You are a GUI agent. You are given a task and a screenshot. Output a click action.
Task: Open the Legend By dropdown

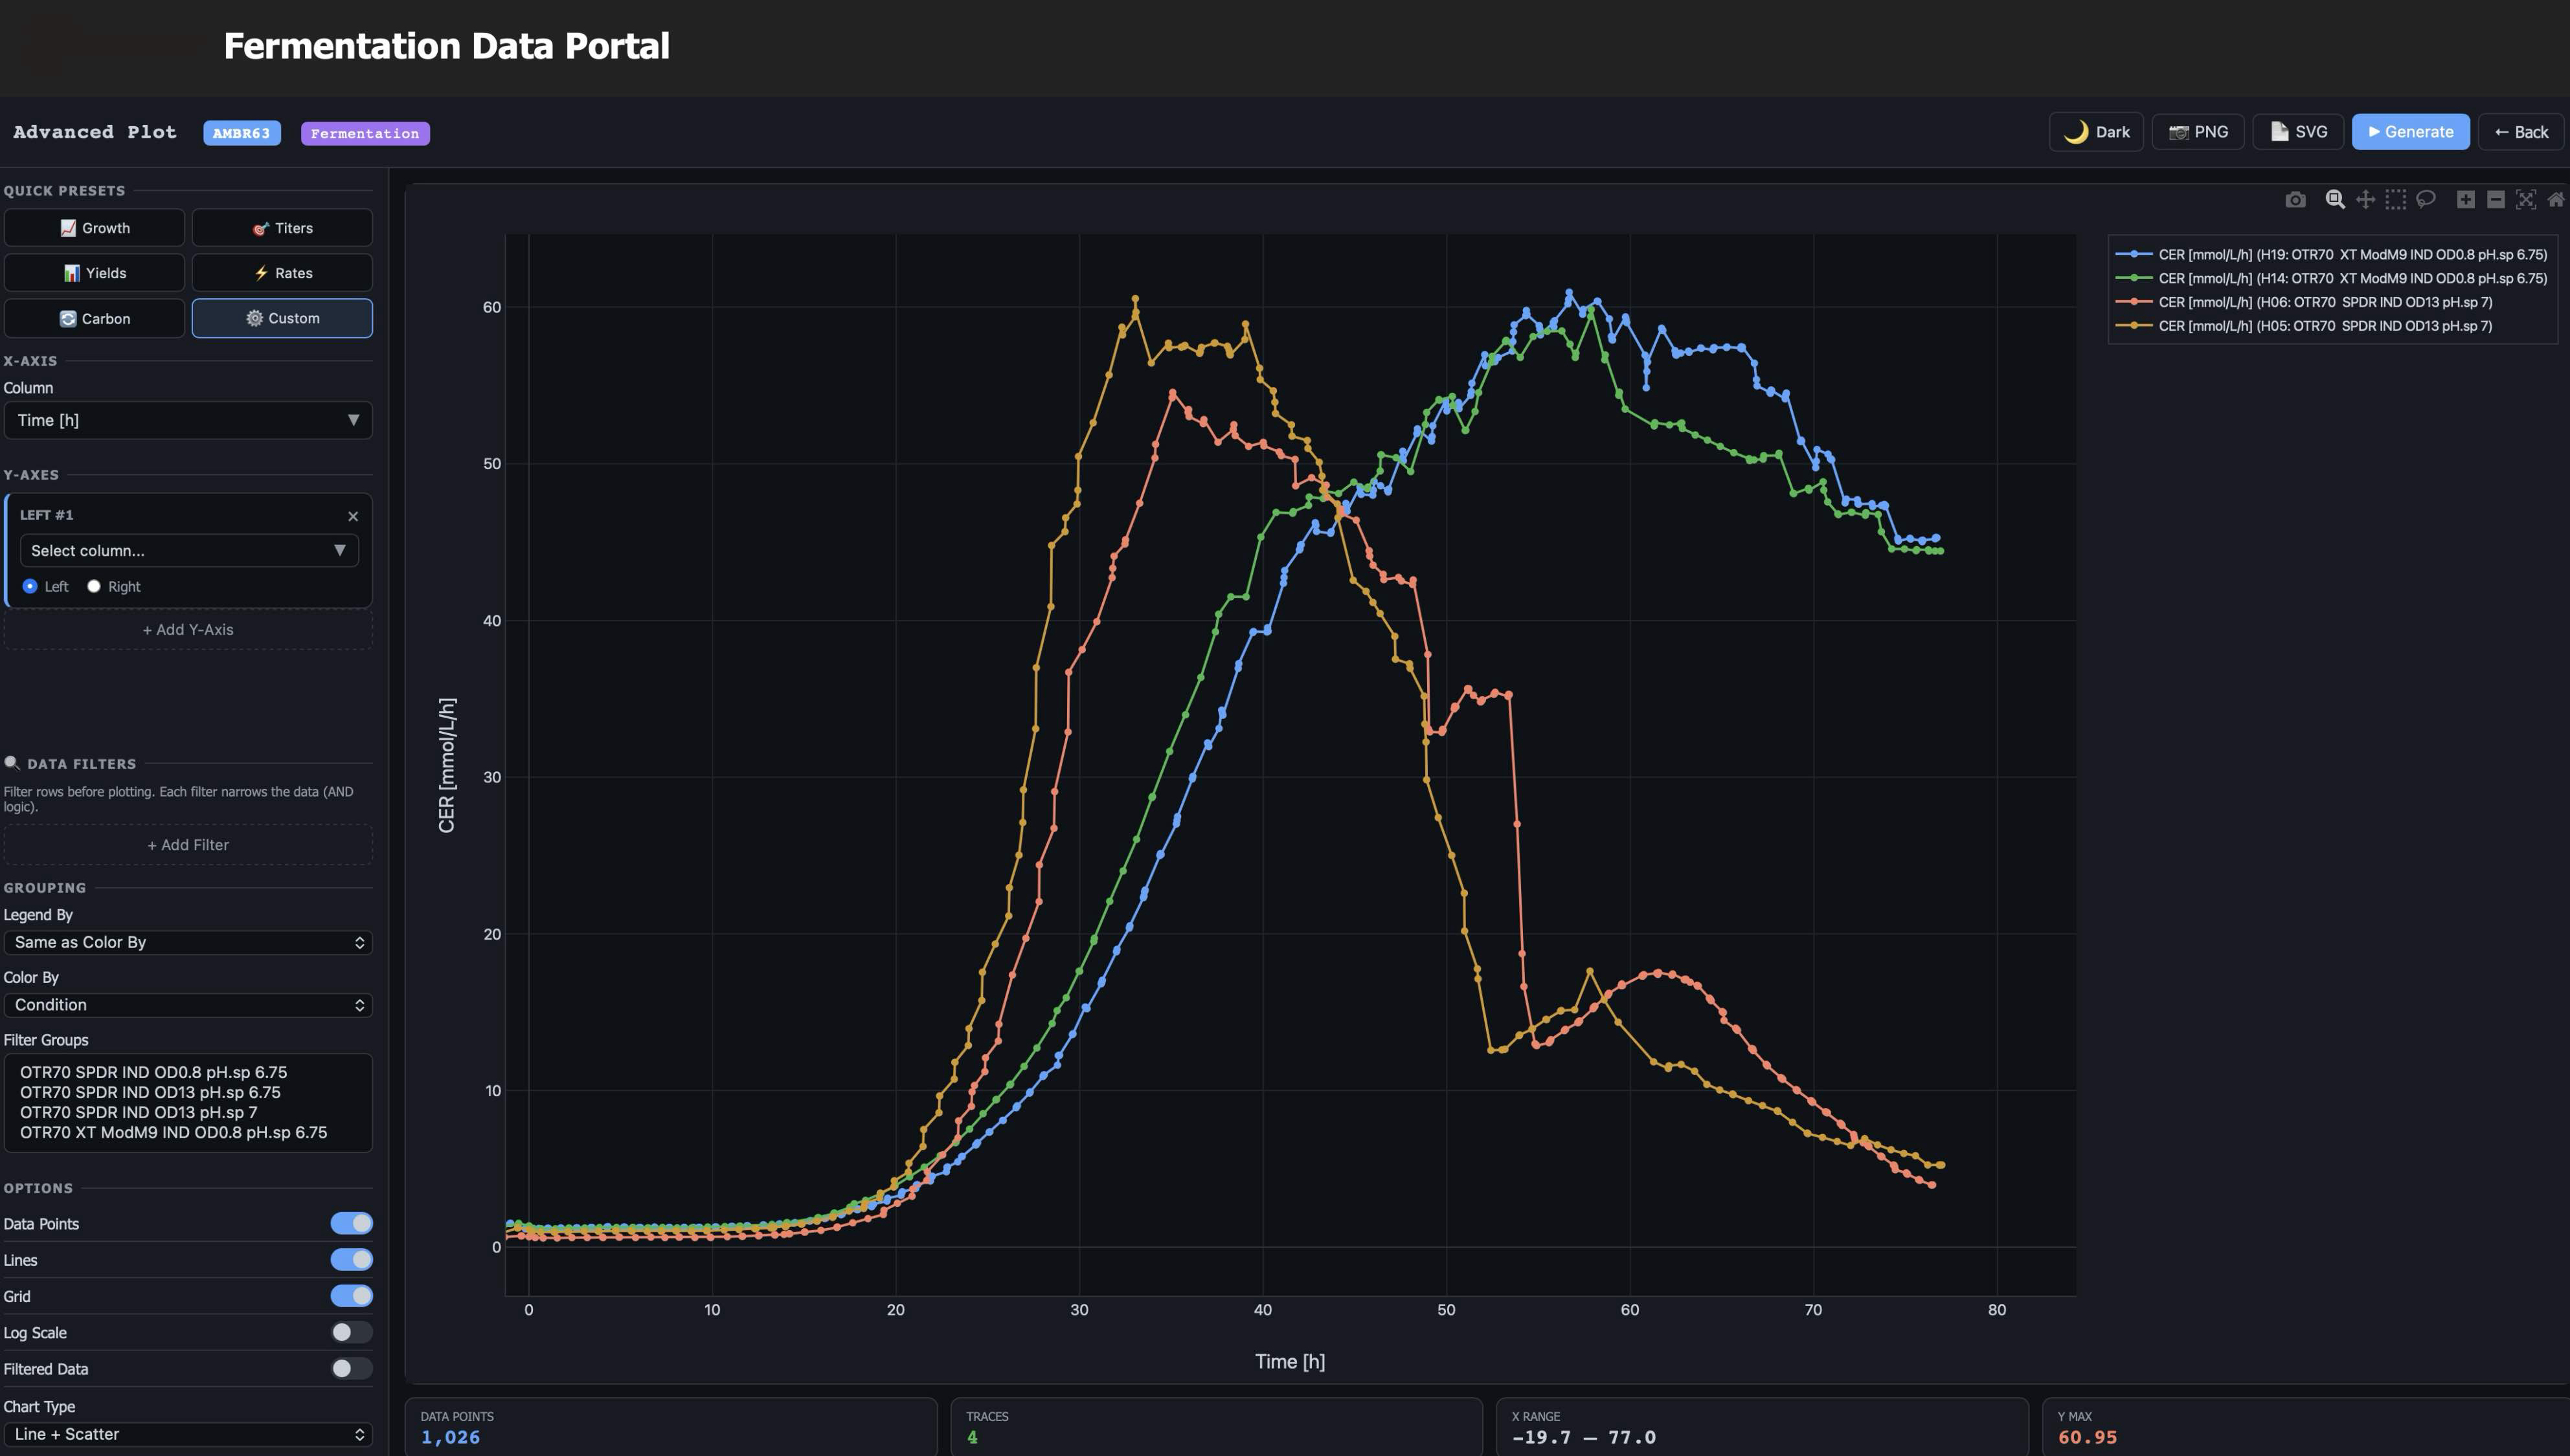click(188, 942)
